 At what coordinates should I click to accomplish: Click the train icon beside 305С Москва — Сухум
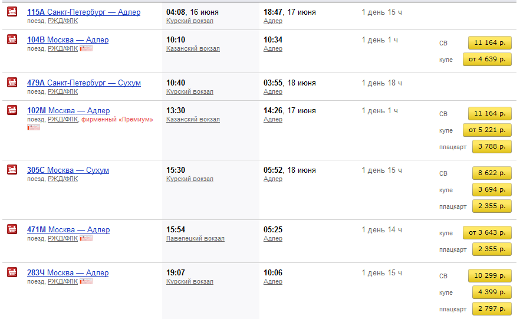pos(12,170)
